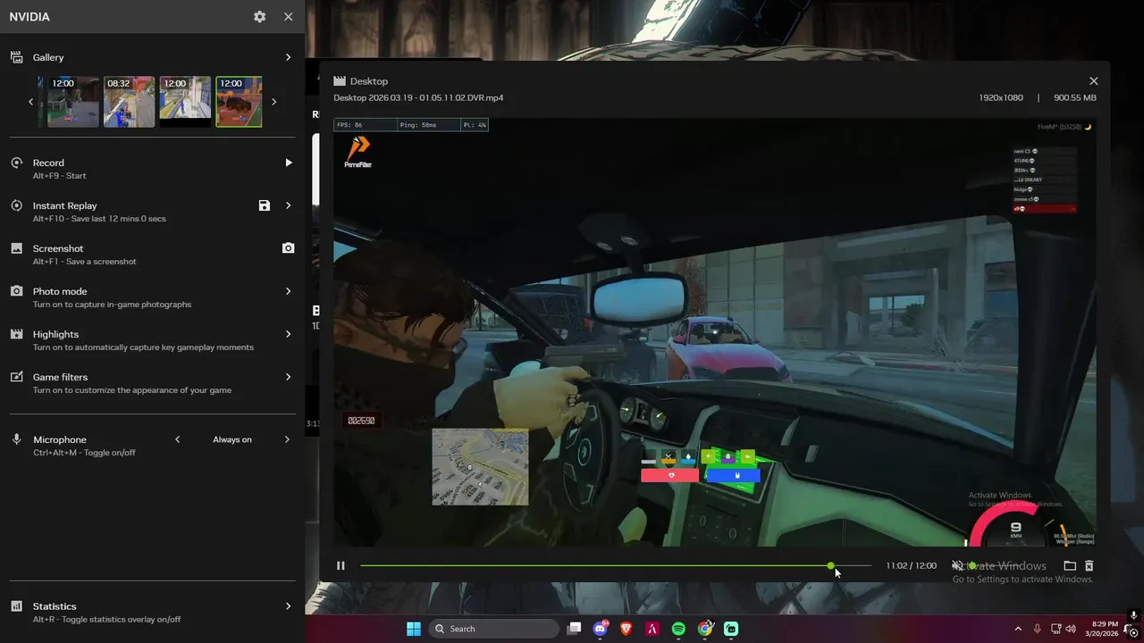Save Instant Replay using the floppy disk icon

pos(265,205)
